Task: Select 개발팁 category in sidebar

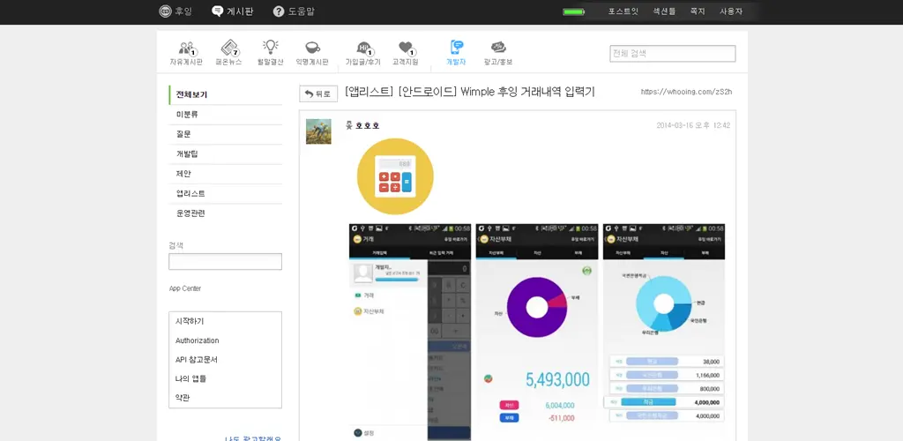Action: 226,154
